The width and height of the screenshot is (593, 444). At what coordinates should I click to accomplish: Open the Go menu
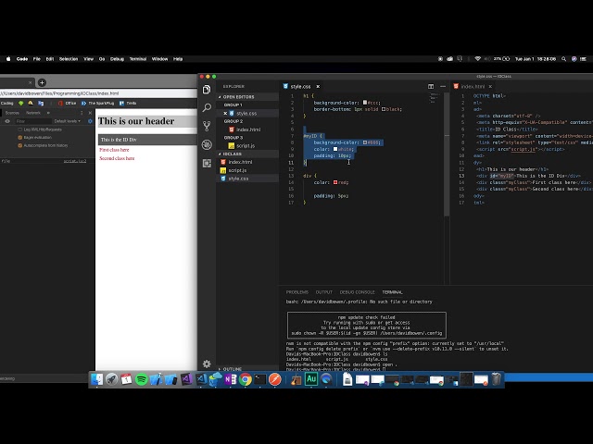pyautogui.click(x=102, y=59)
